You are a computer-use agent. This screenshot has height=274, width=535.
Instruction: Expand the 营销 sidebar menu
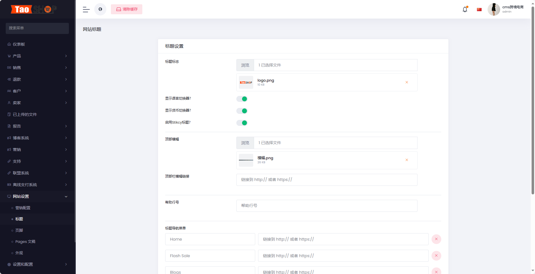pos(37,150)
